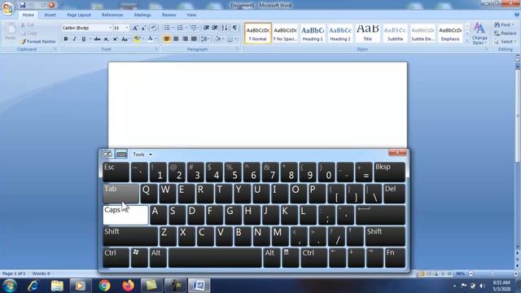Open the Mailings tab
This screenshot has height=293, width=521.
click(x=142, y=15)
